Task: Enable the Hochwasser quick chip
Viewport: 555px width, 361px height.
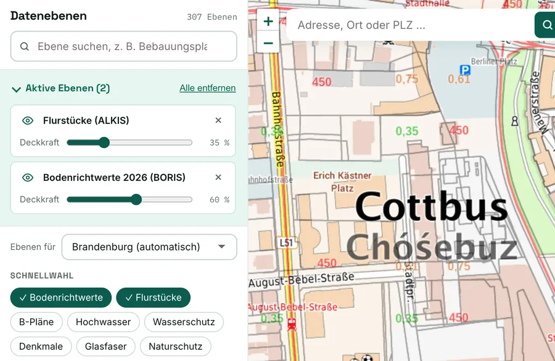Action: pos(104,322)
